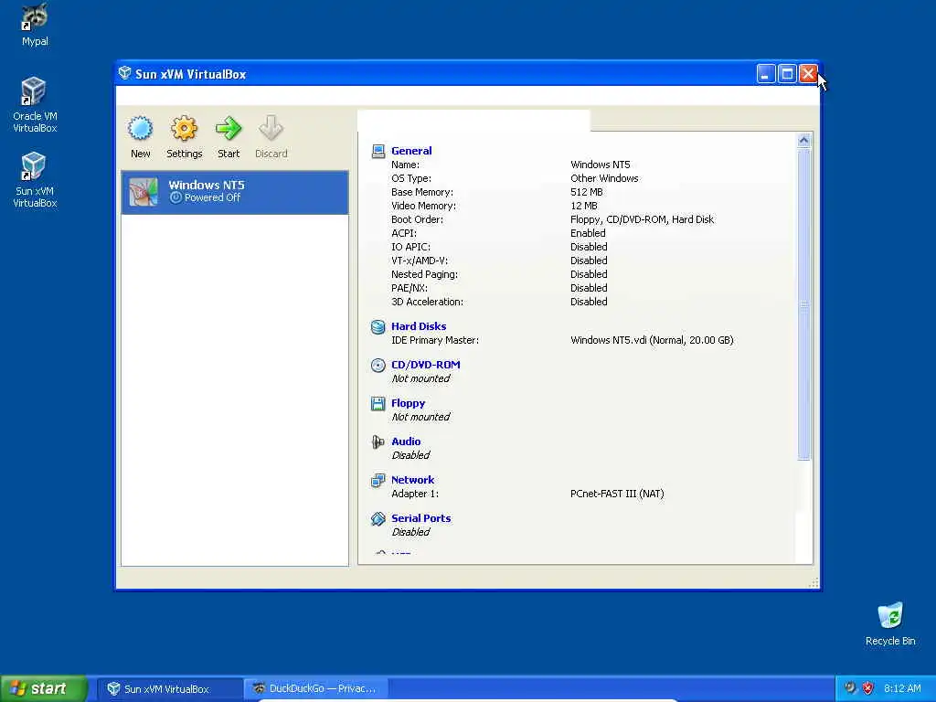This screenshot has height=702, width=936.
Task: Click the 'IDE Primary Master:' label
Action: pos(434,340)
